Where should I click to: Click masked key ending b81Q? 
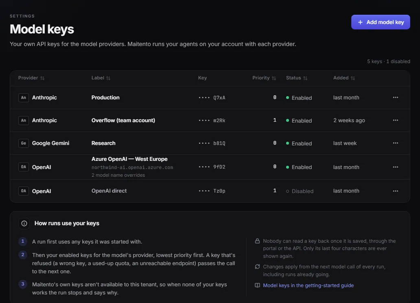(x=212, y=143)
